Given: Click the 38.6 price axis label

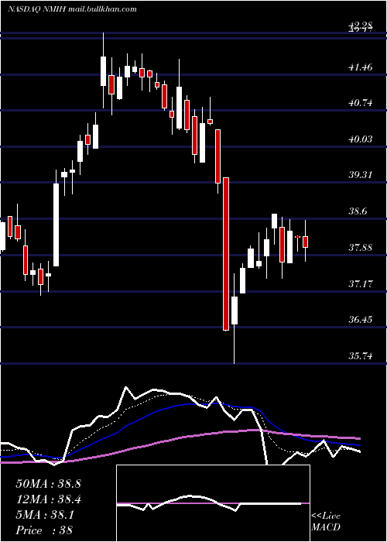Looking at the screenshot, I should (358, 211).
